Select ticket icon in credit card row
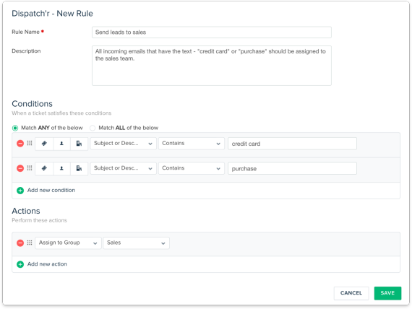412x309 pixels. (44, 144)
